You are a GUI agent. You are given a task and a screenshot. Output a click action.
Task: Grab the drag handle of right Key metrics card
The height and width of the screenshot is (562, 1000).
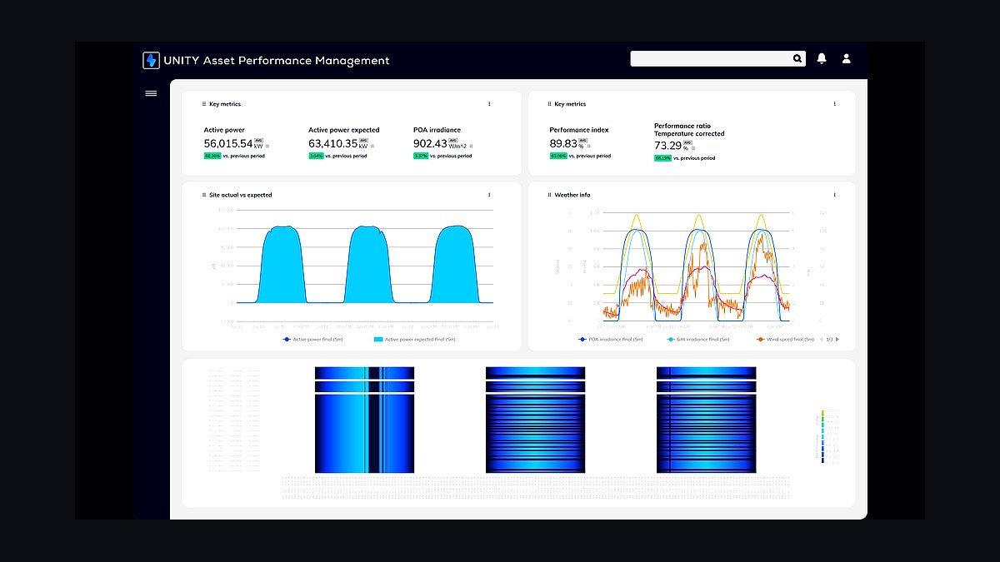pos(549,104)
